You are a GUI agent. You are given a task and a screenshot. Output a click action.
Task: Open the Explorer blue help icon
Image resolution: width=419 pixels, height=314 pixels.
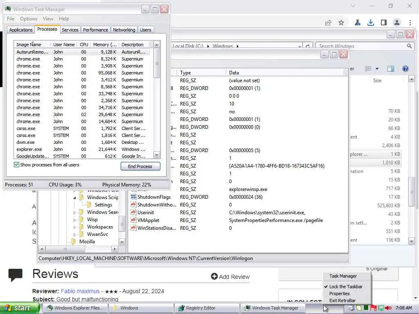[405, 69]
